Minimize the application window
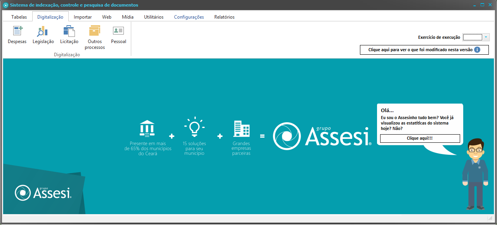 [x=474, y=5]
